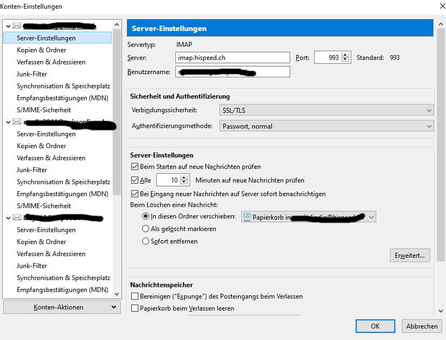446x340 pixels.
Task: Close the Konten-Einstellungen dialog window
Action: click(x=439, y=7)
